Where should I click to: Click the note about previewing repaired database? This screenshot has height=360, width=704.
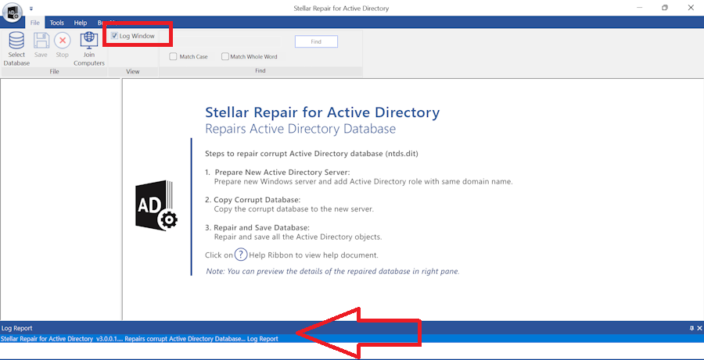coord(332,271)
